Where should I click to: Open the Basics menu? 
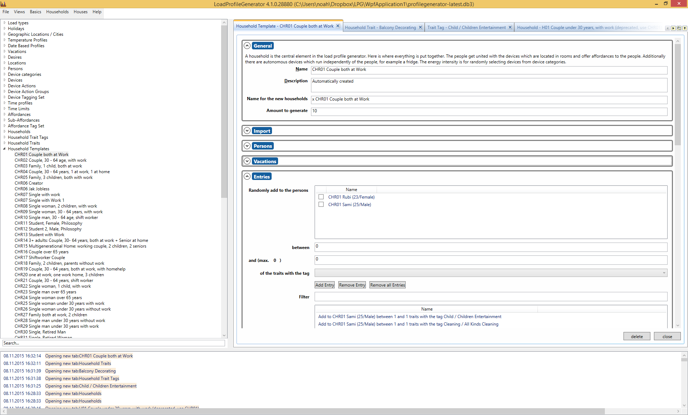click(35, 12)
